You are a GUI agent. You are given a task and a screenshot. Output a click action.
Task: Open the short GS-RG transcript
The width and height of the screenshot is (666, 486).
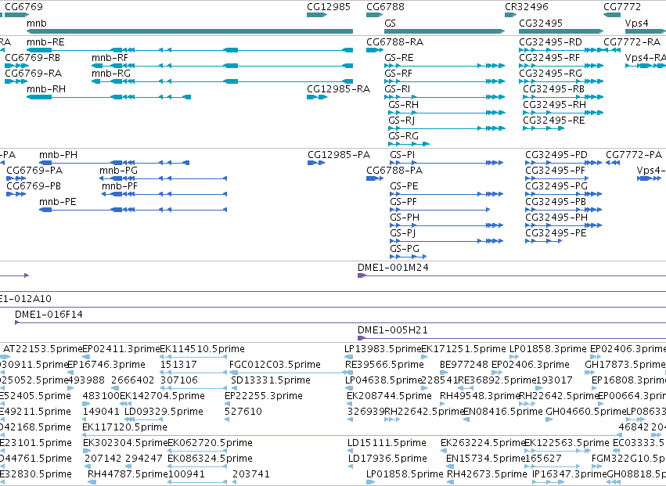[409, 144]
